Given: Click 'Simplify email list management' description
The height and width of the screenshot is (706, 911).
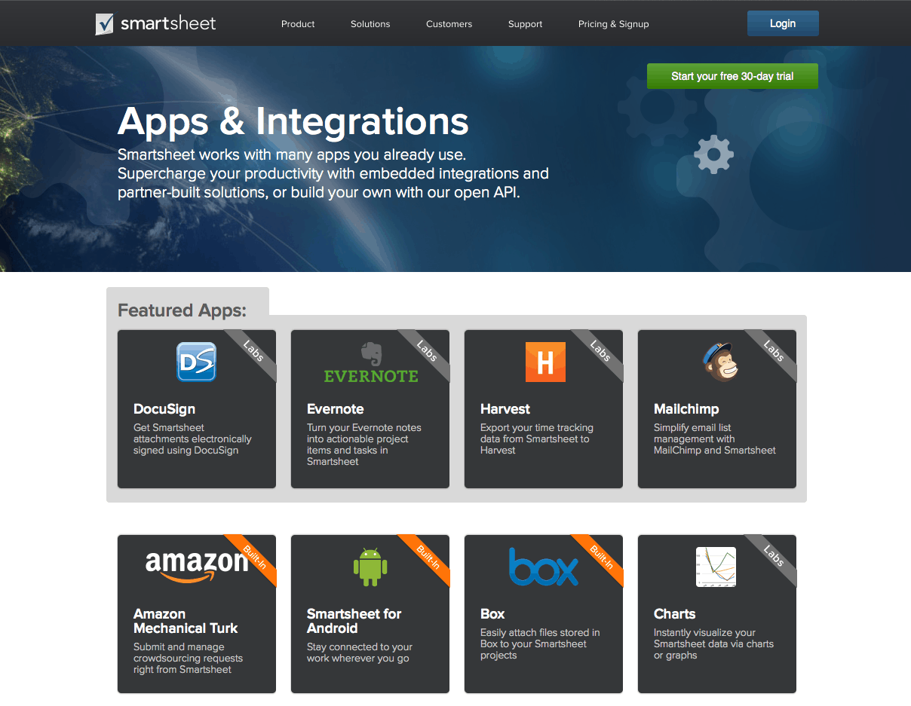Looking at the screenshot, I should (x=715, y=439).
